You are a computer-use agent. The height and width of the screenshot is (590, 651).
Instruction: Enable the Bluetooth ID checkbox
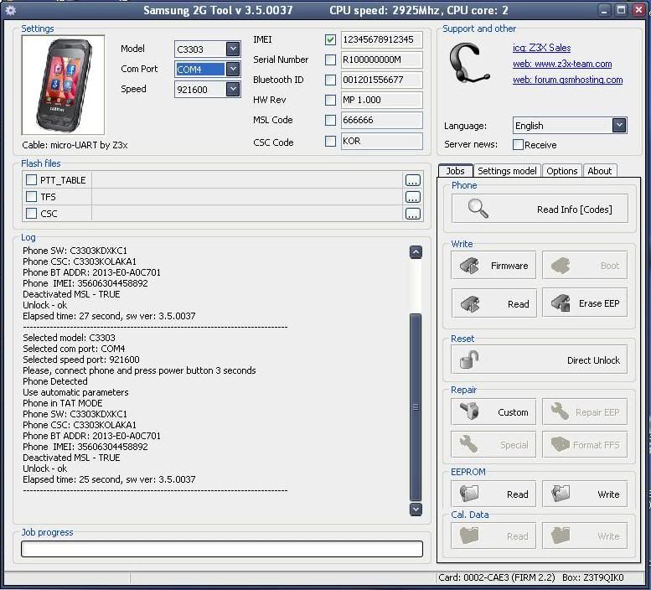(330, 80)
